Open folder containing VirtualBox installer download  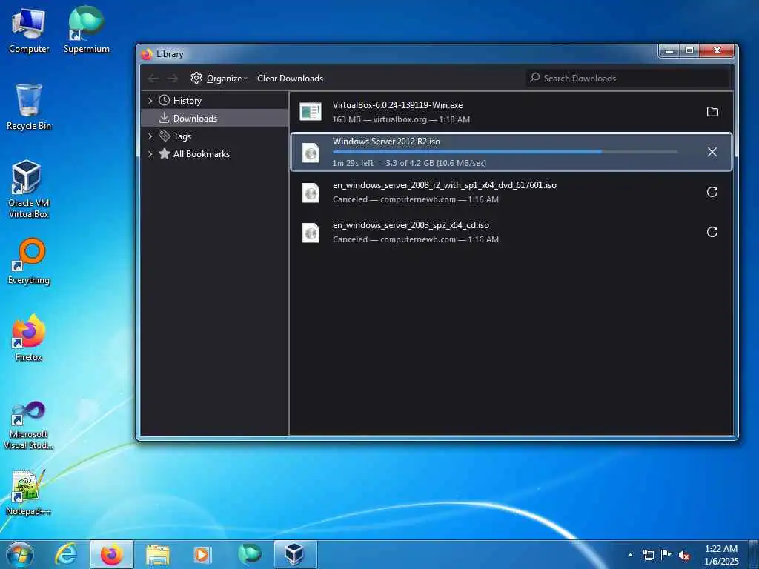point(712,112)
